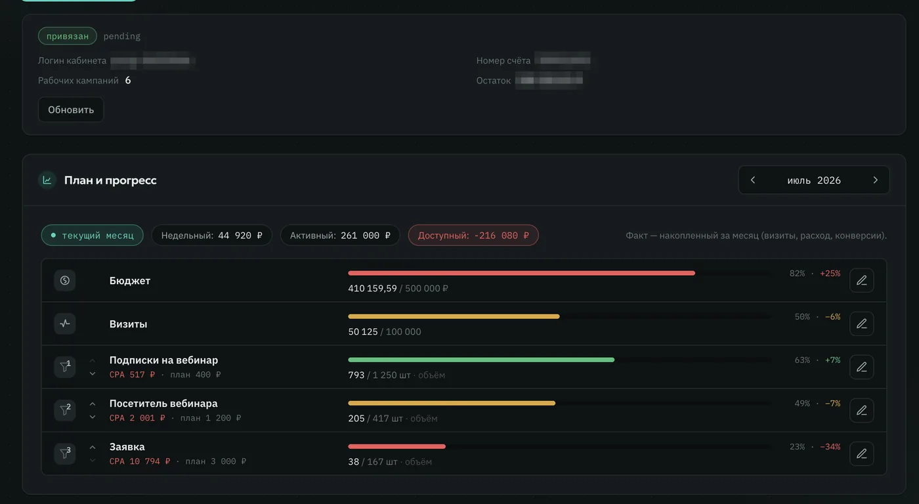Click the Заявка red progress bar

tap(396, 446)
